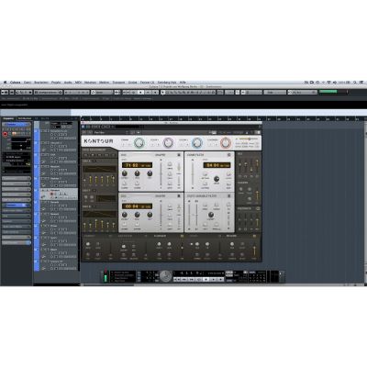Toggle the Comb Filter power button
The image size is (367, 367).
click(x=228, y=155)
